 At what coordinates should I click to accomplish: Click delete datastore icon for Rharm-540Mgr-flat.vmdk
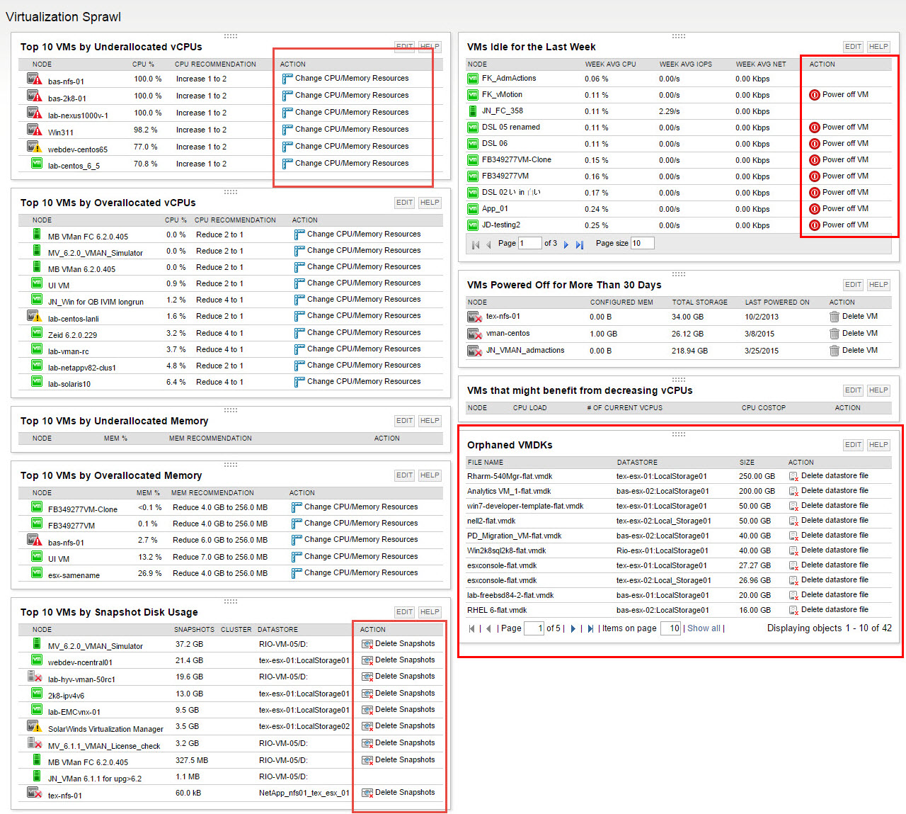[793, 477]
